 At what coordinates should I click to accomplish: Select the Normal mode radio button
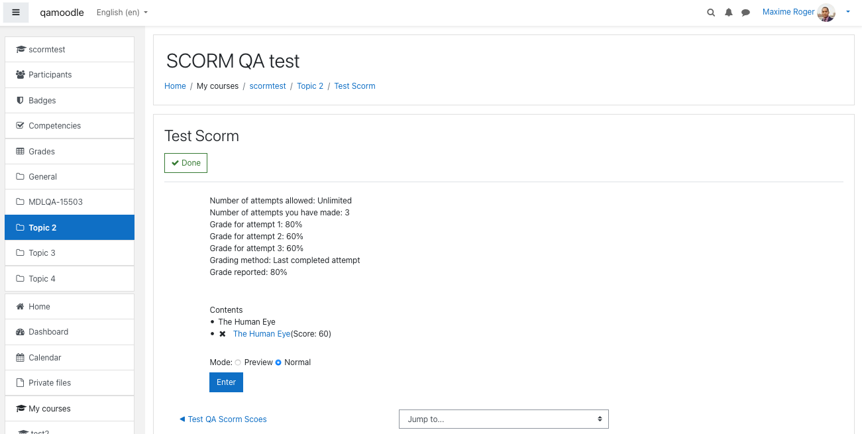(x=278, y=362)
